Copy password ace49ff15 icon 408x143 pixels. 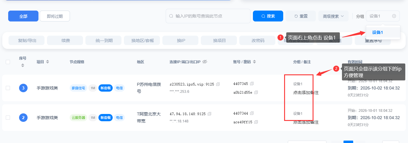(x=256, y=122)
